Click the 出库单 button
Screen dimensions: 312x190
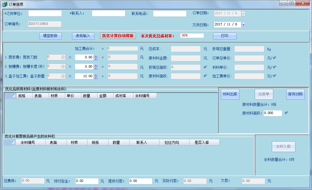(264, 94)
